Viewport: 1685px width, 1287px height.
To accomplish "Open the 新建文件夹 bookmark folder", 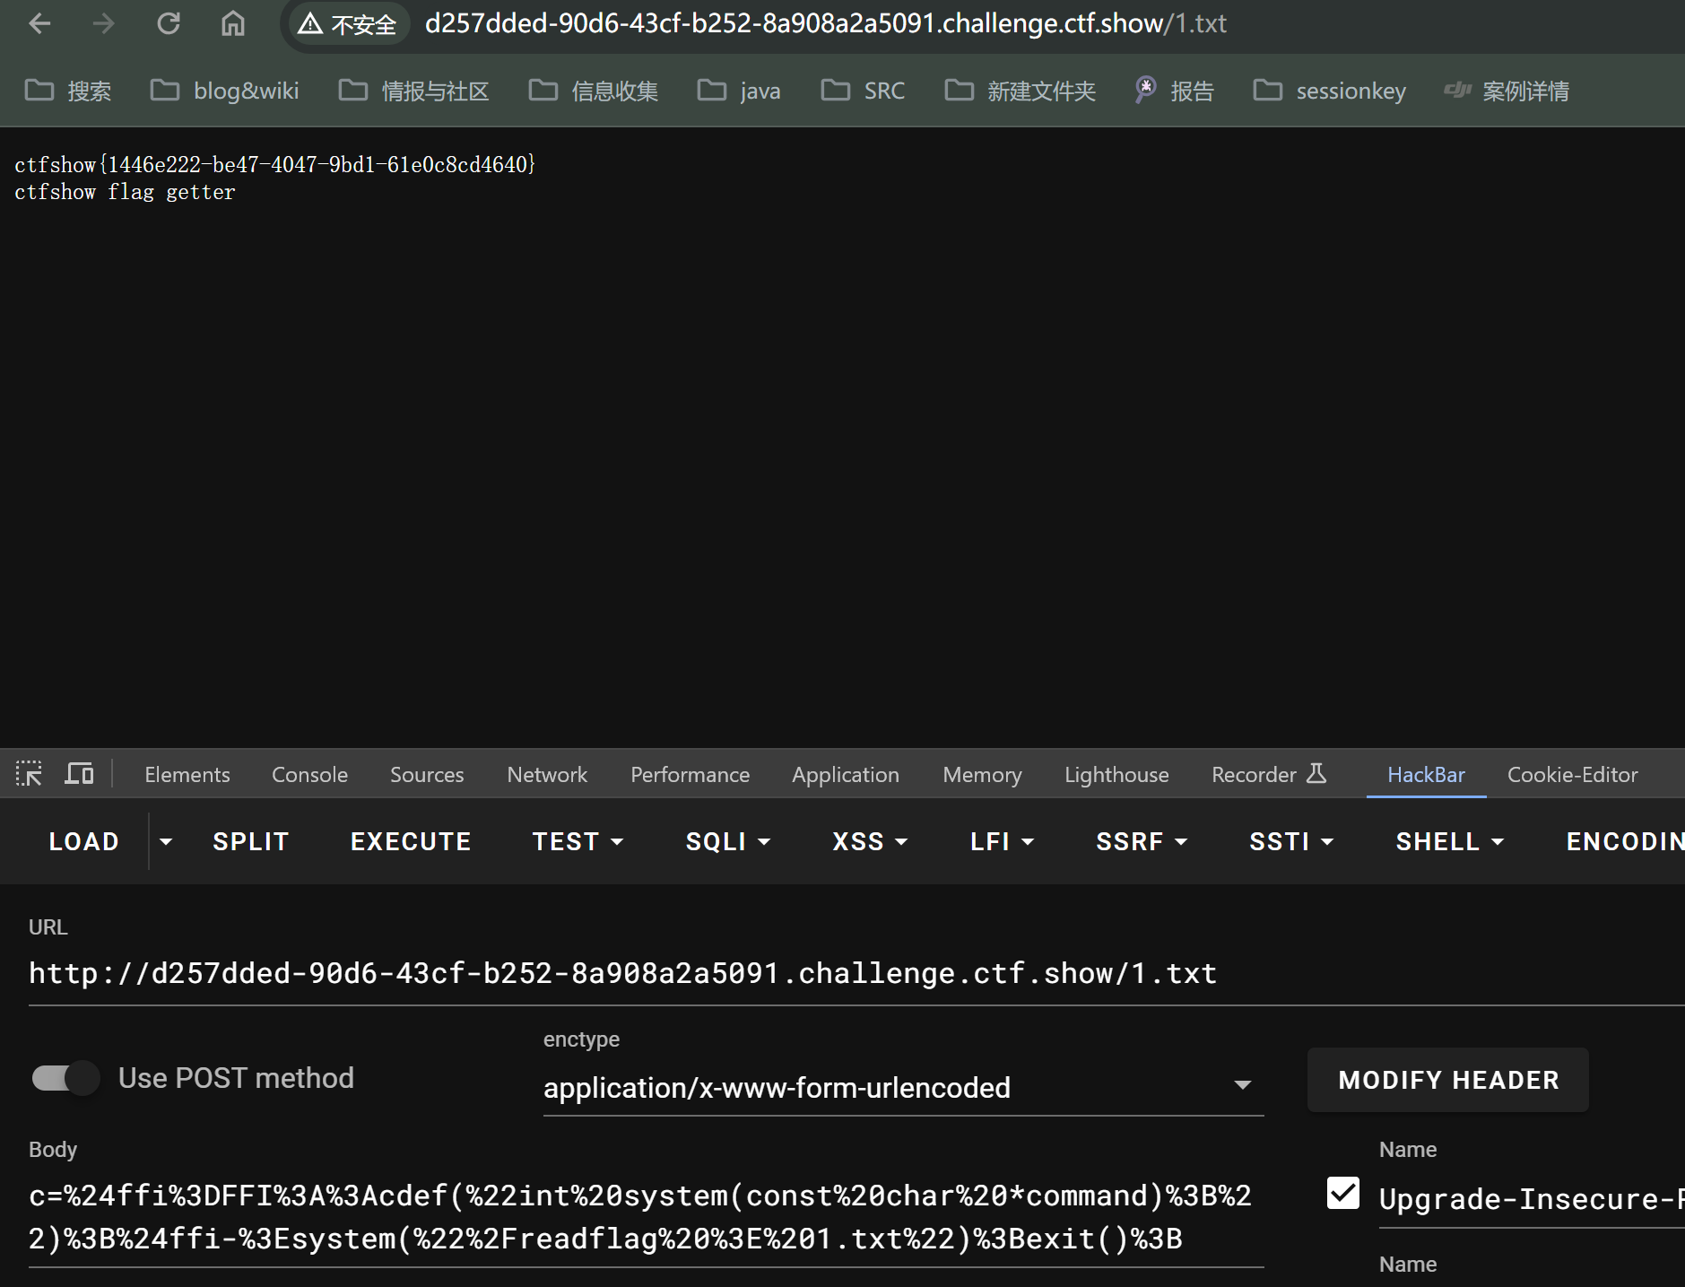I will click(1021, 91).
